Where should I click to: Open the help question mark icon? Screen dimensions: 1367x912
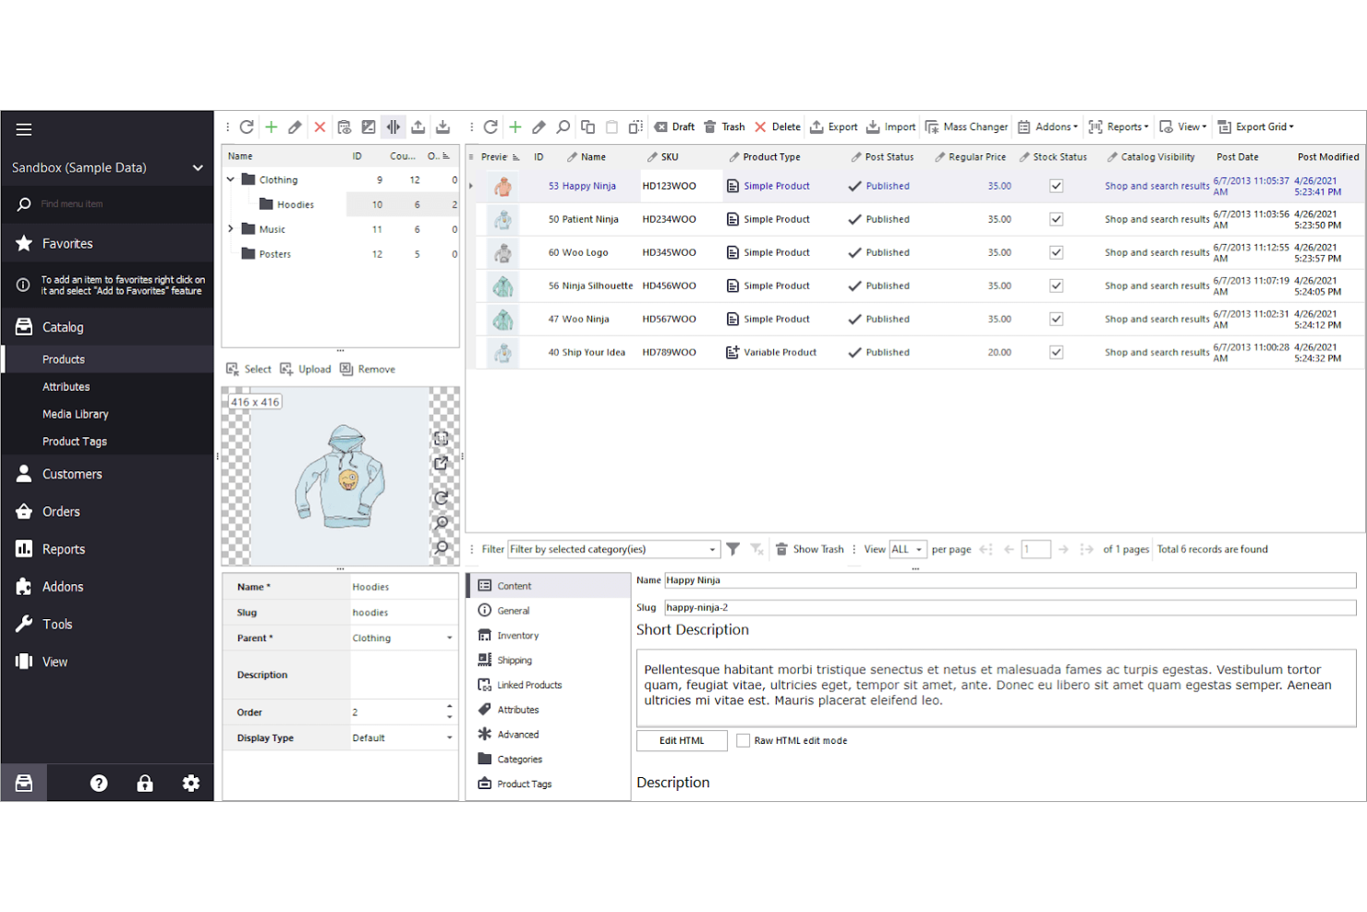[99, 784]
